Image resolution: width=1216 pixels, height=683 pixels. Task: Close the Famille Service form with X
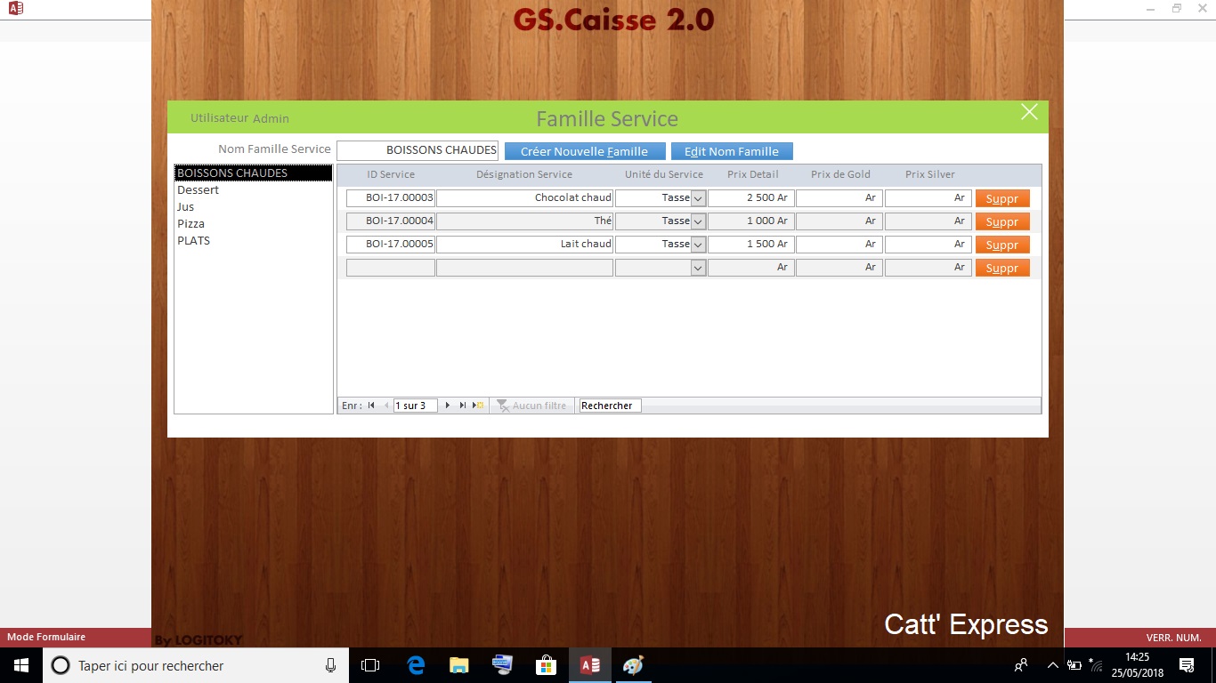click(x=1029, y=112)
